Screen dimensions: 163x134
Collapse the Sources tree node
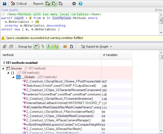3,68
